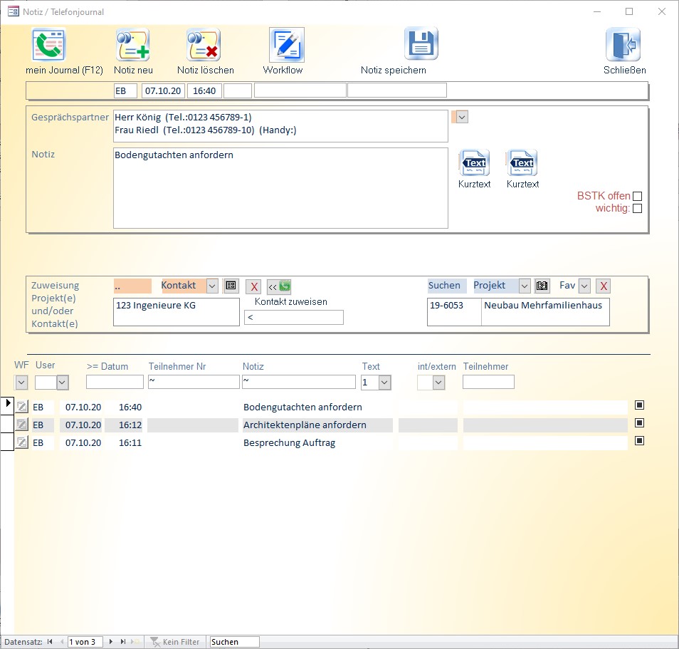Open the Text filter dropdown showing 1
The image size is (679, 649).
[384, 383]
